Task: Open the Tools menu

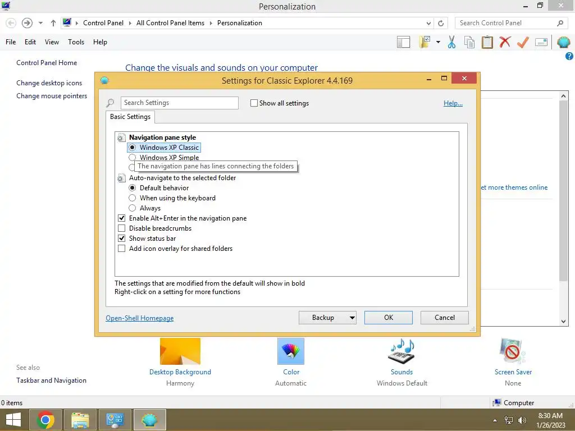Action: (76, 42)
